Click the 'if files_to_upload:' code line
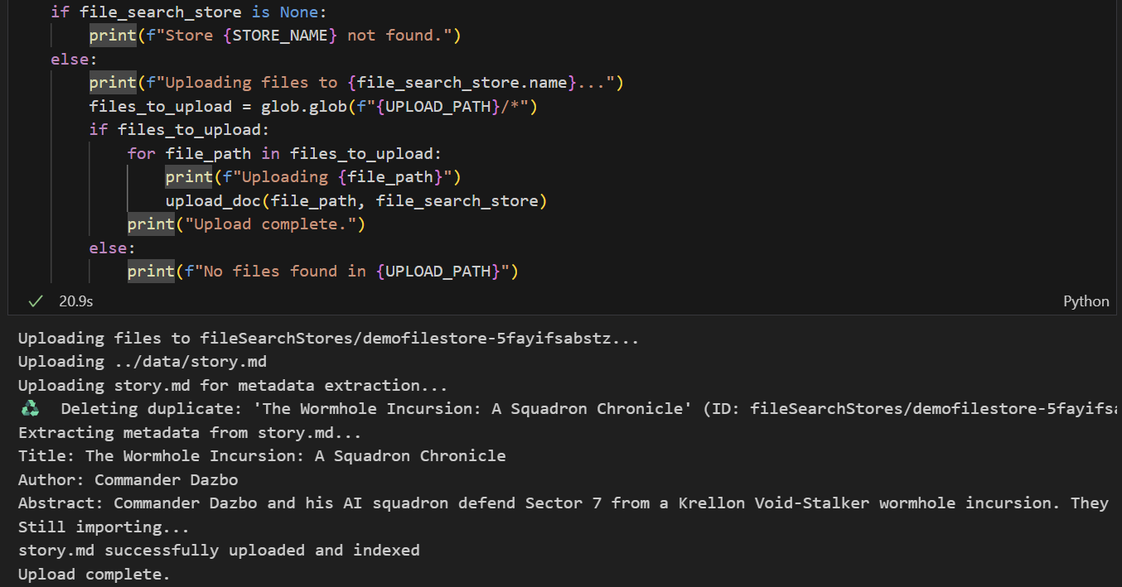The image size is (1122, 587). pos(180,129)
